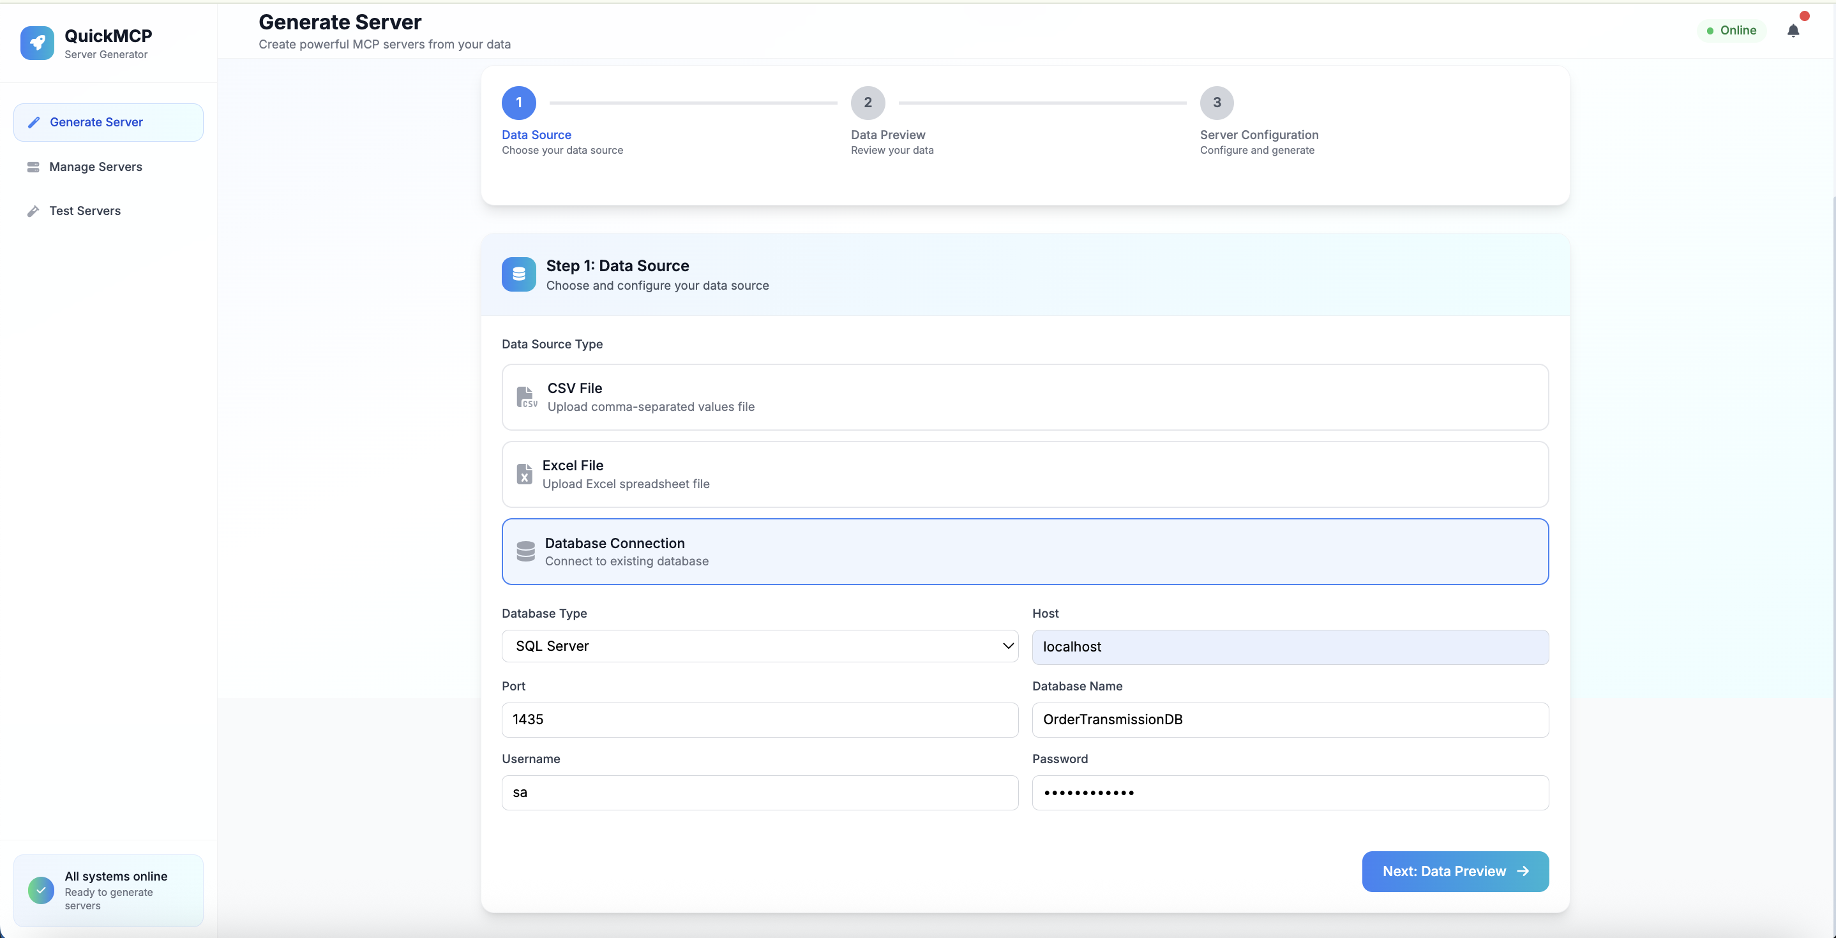
Task: Expand the SQL Server selector chevron
Action: pyautogui.click(x=1007, y=646)
